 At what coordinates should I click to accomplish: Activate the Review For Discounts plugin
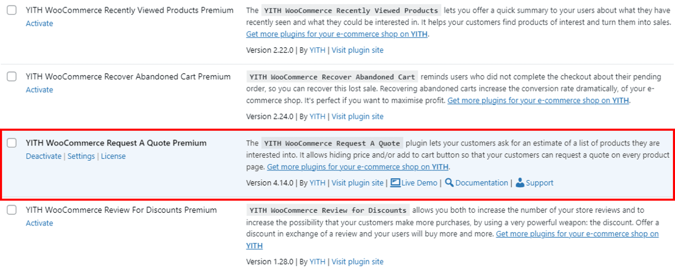point(39,223)
